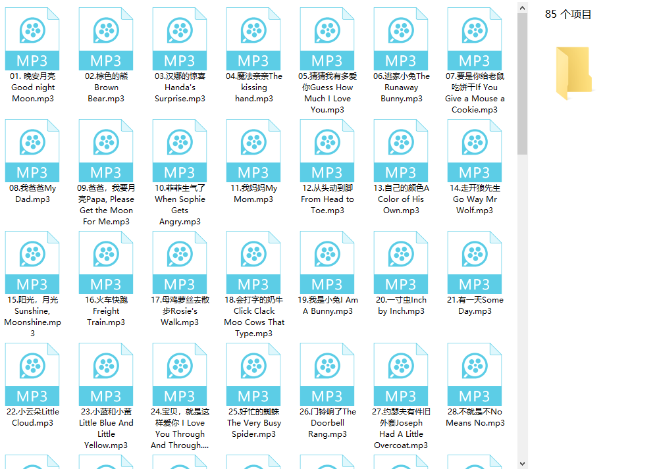Click the file name '15.阳光，月光 Sunshine, Moonshine.mp3'

[x=33, y=316]
